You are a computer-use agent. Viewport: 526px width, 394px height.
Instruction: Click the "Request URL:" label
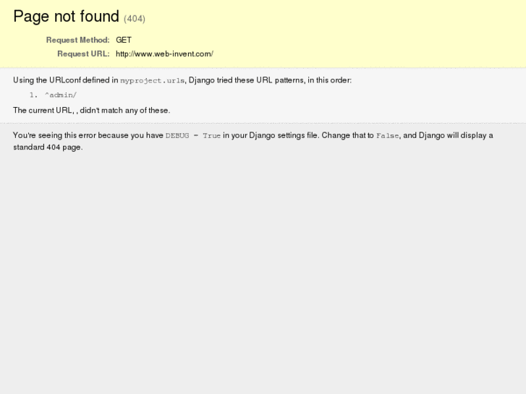click(83, 54)
